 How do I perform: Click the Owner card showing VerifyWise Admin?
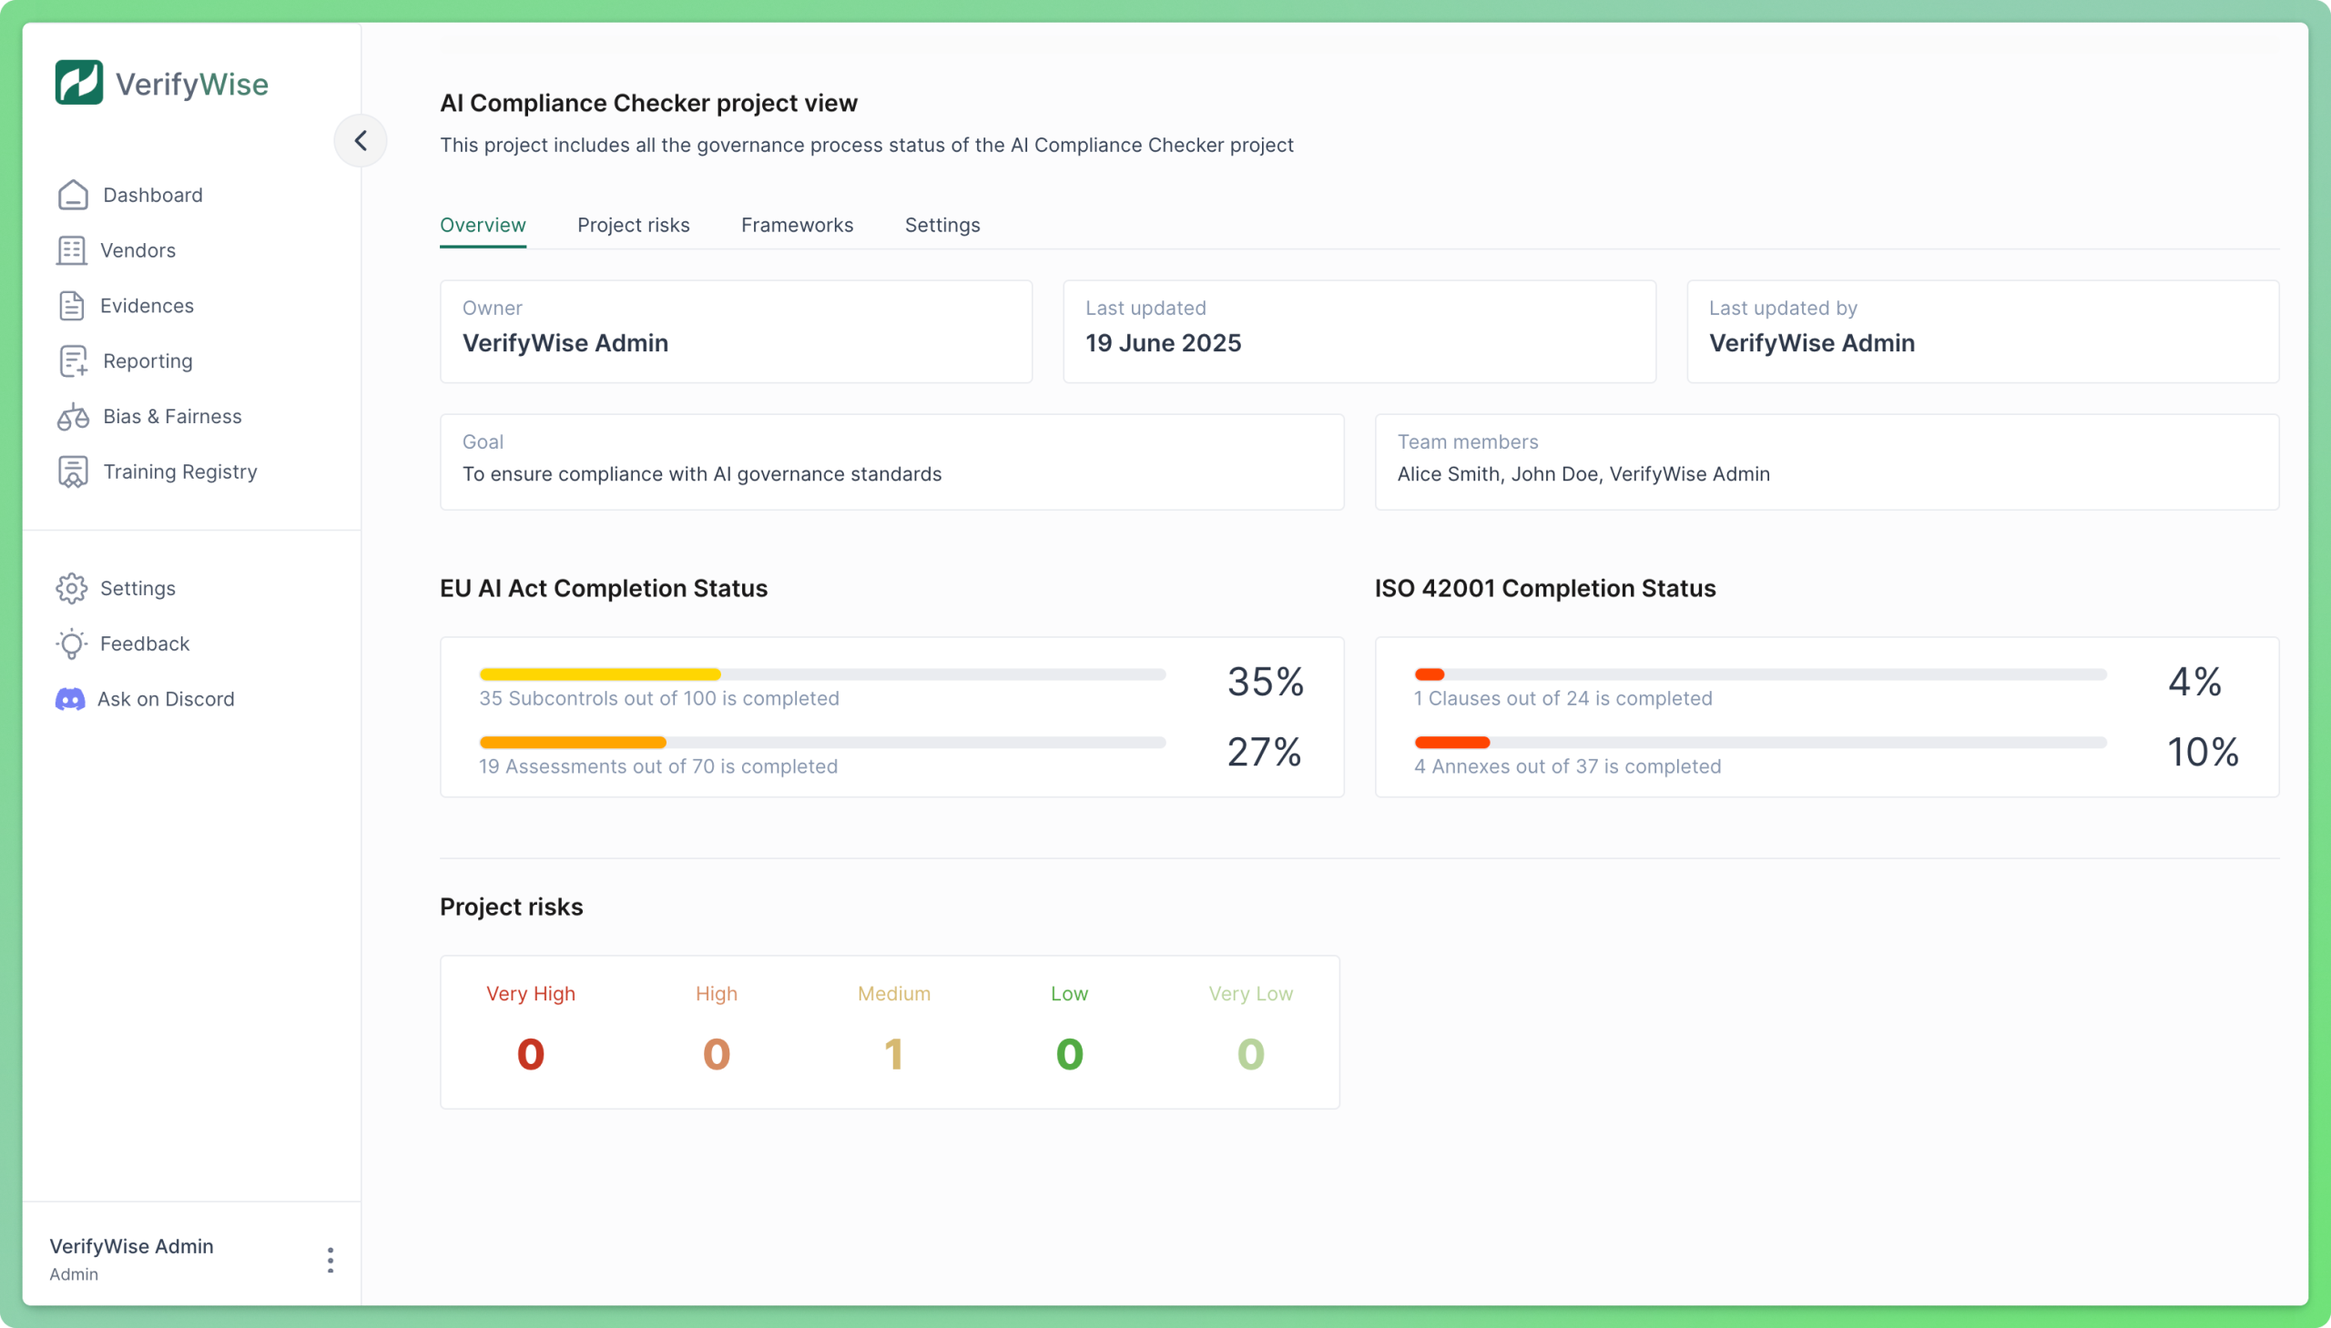pyautogui.click(x=737, y=331)
